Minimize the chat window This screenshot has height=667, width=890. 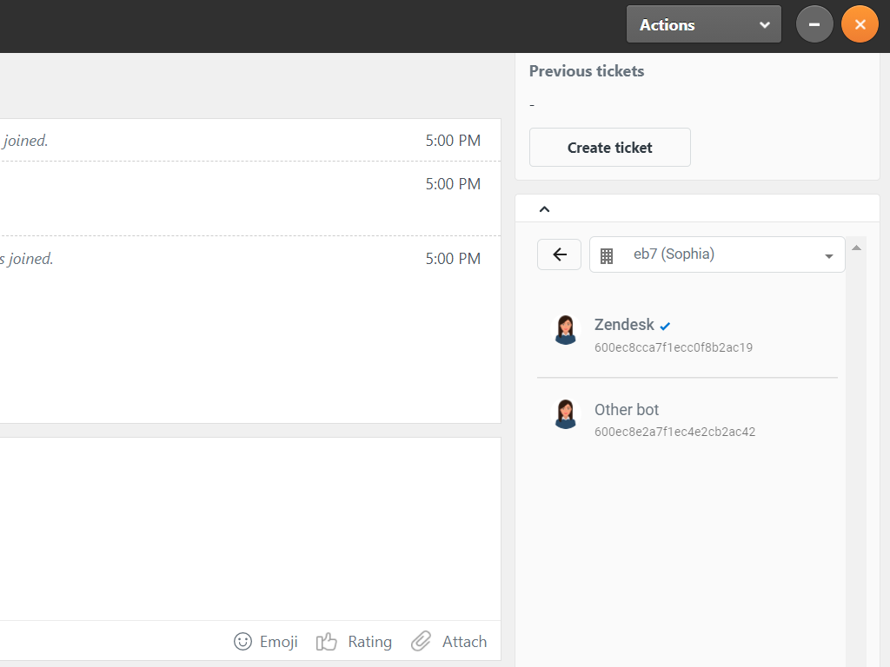[x=814, y=24]
